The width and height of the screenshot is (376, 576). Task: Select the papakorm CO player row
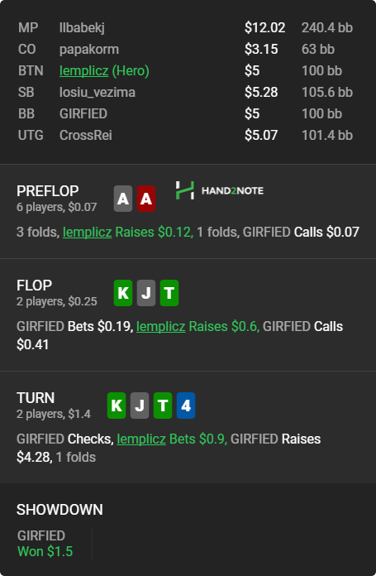[186, 49]
